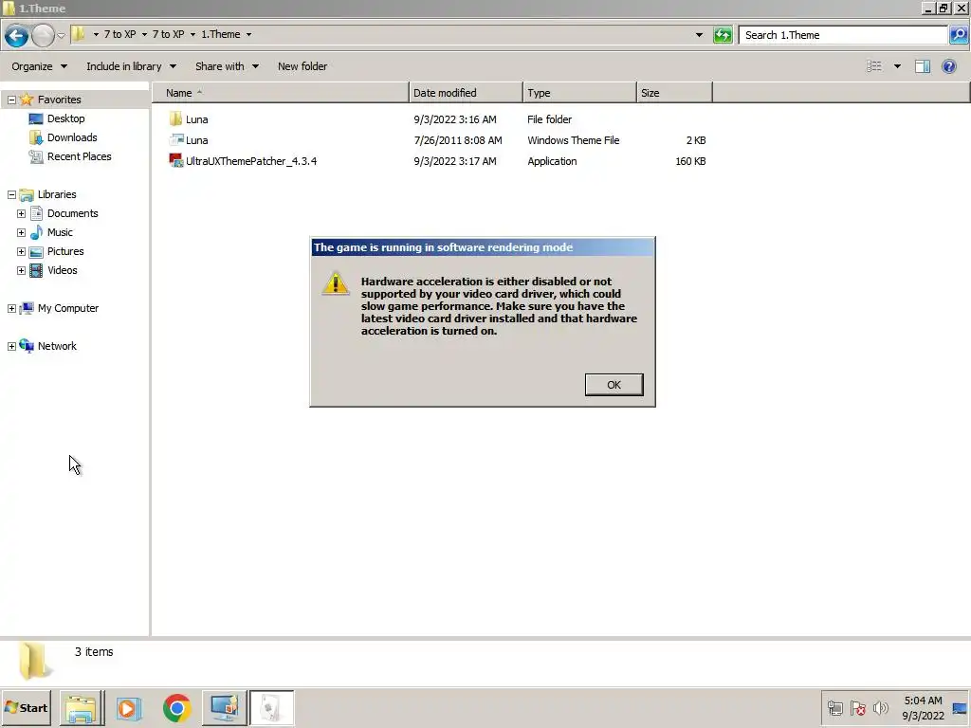Click the personalization monitor taskbar icon
Viewport: 971px width, 728px height.
pyautogui.click(x=224, y=708)
